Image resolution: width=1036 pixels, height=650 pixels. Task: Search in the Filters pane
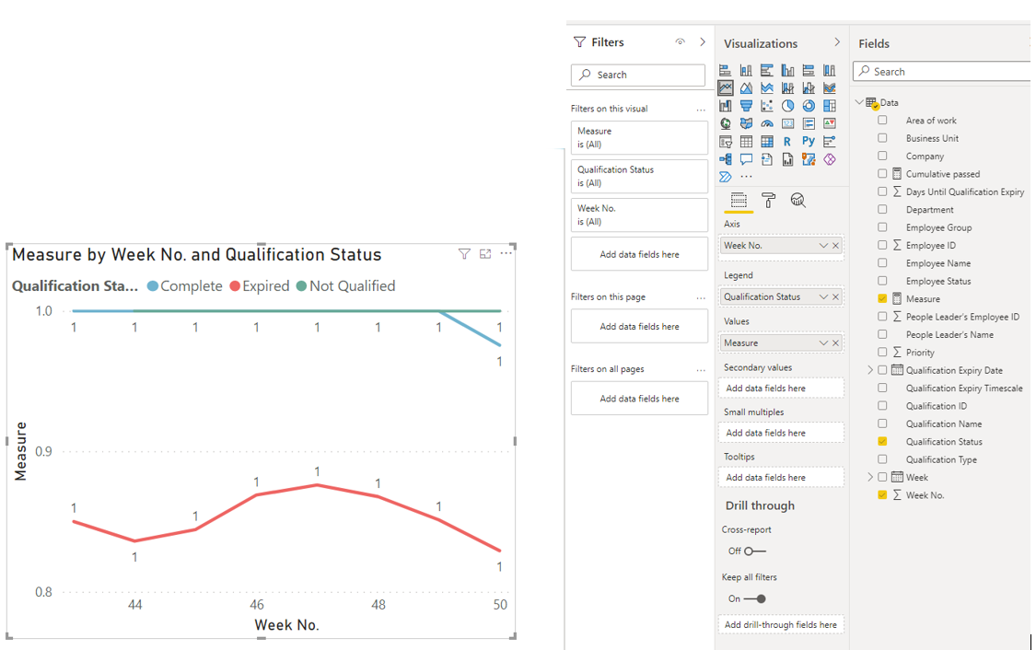click(638, 75)
